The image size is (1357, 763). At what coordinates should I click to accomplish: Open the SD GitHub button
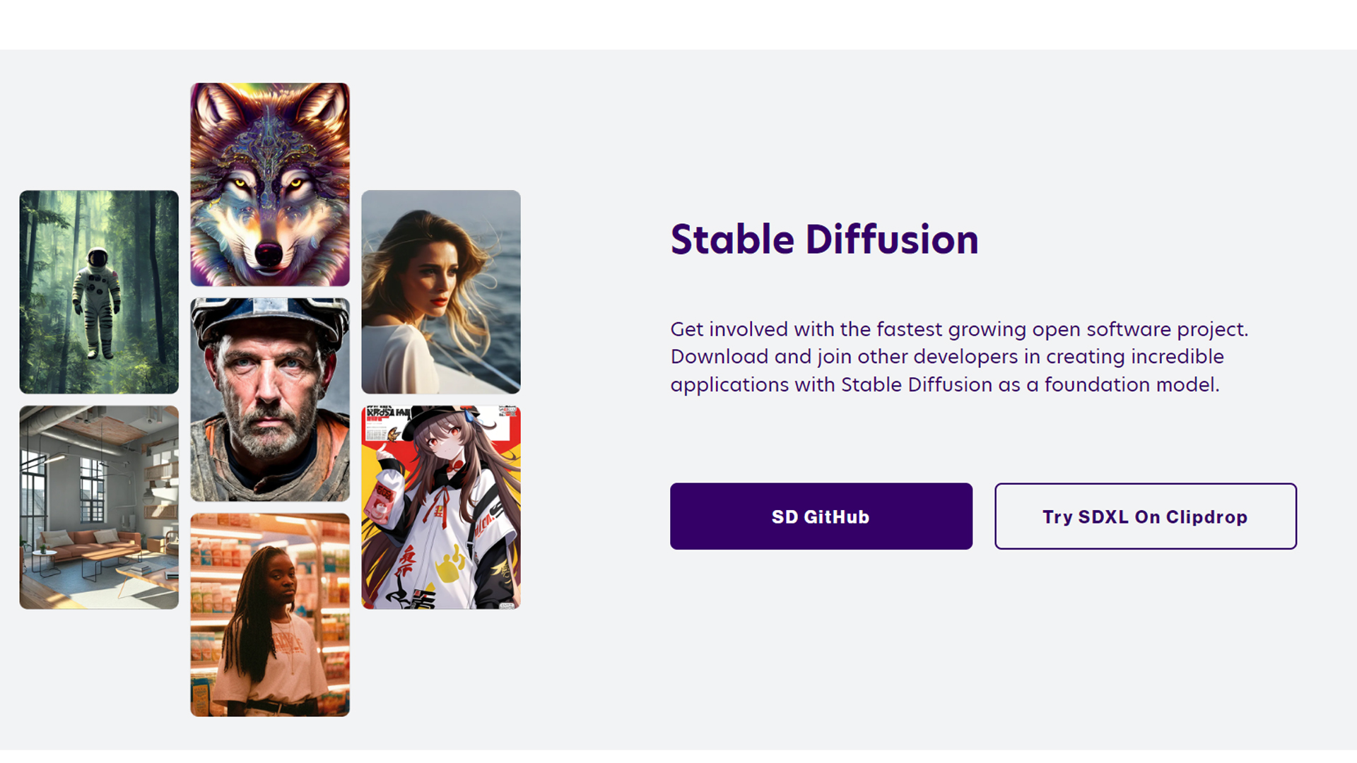coord(821,516)
